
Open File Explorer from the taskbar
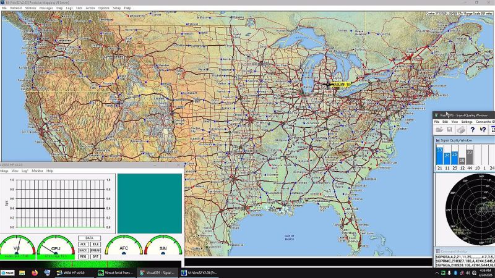pos(22,272)
